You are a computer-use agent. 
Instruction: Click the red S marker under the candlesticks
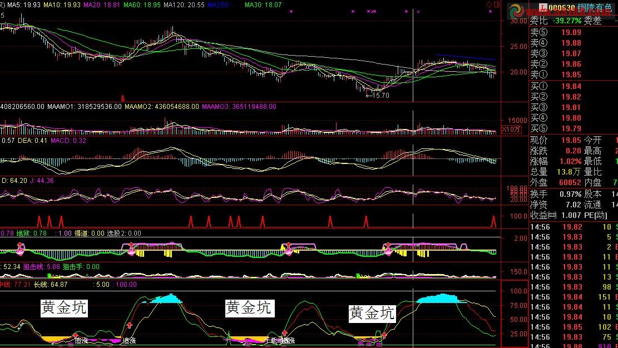[x=122, y=98]
